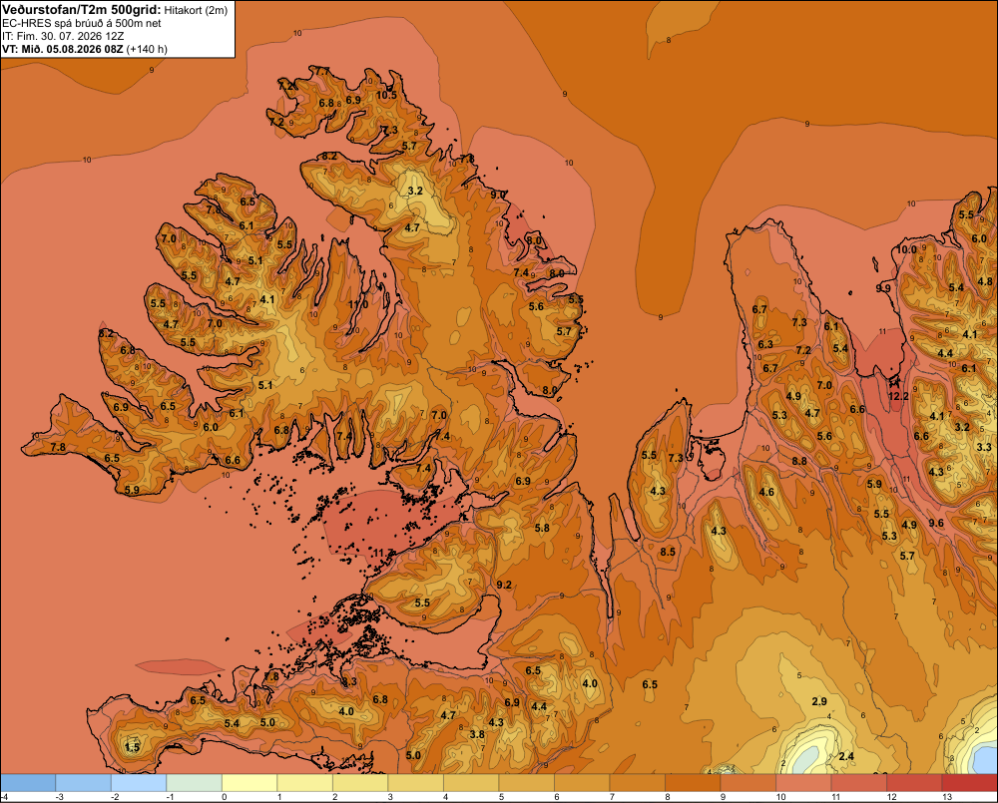Image resolution: width=998 pixels, height=803 pixels.
Task: Click the 2.4 temperature value on the map
Action: pyautogui.click(x=846, y=756)
